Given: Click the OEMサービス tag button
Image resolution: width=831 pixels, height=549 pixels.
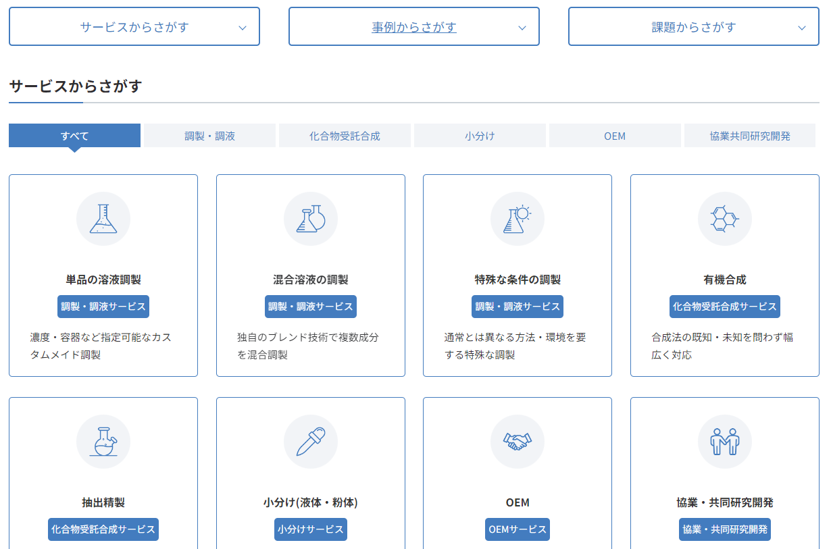Looking at the screenshot, I should click(518, 529).
